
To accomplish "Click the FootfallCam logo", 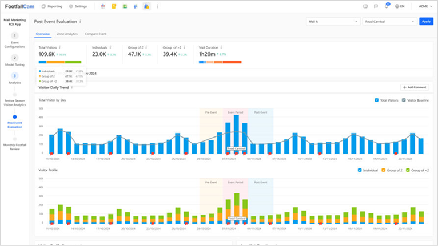I will [x=19, y=6].
